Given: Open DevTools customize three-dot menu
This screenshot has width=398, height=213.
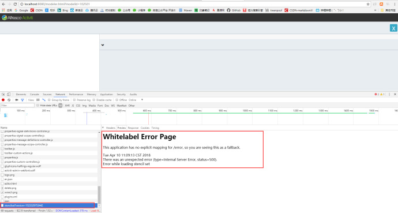Looking at the screenshot, I should (x=389, y=94).
